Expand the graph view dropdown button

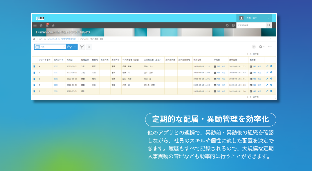point(72,47)
